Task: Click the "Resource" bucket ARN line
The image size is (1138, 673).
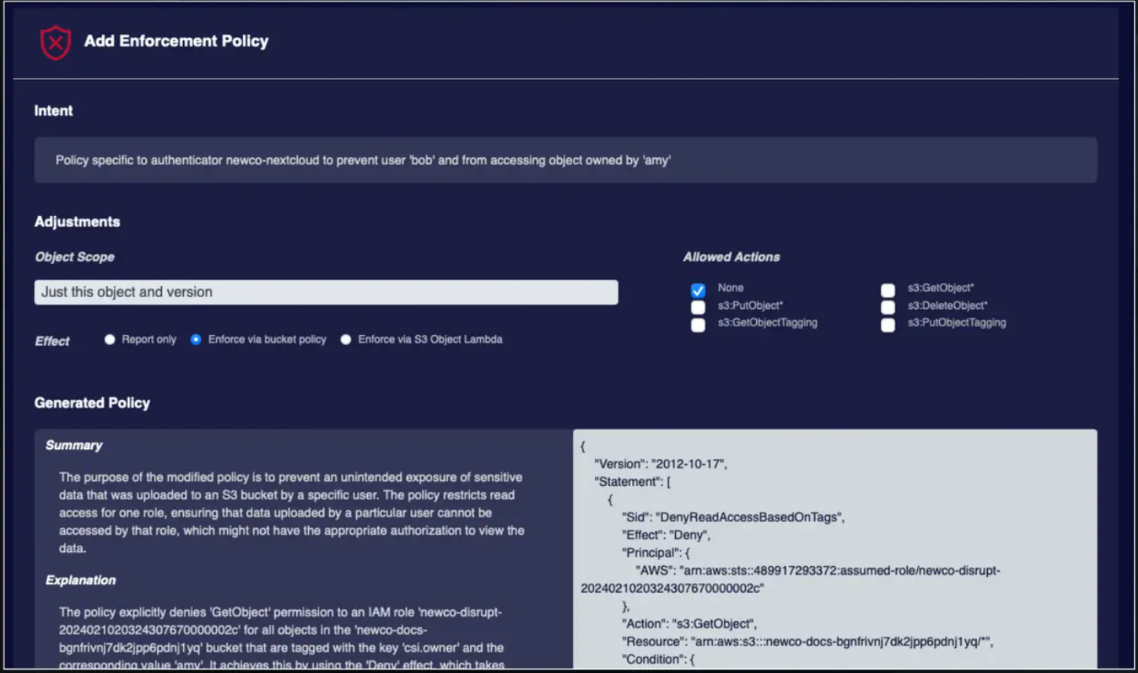Action: point(807,642)
